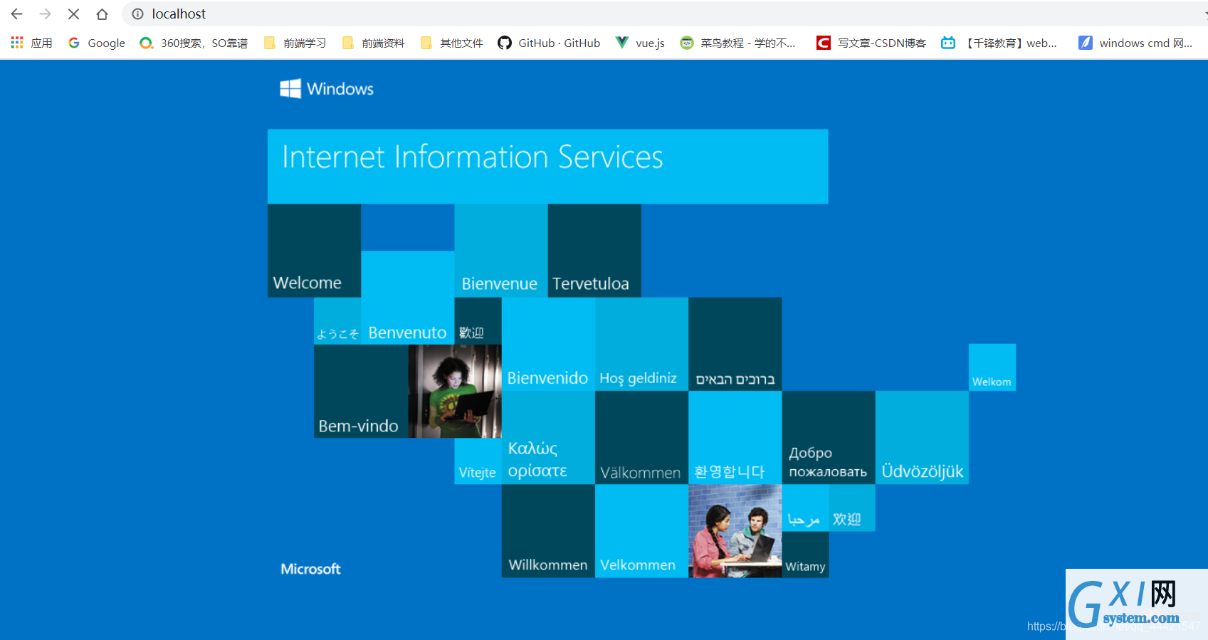Image resolution: width=1208 pixels, height=640 pixels.
Task: Open the 菜鸟教程 bookmark
Action: (x=737, y=43)
